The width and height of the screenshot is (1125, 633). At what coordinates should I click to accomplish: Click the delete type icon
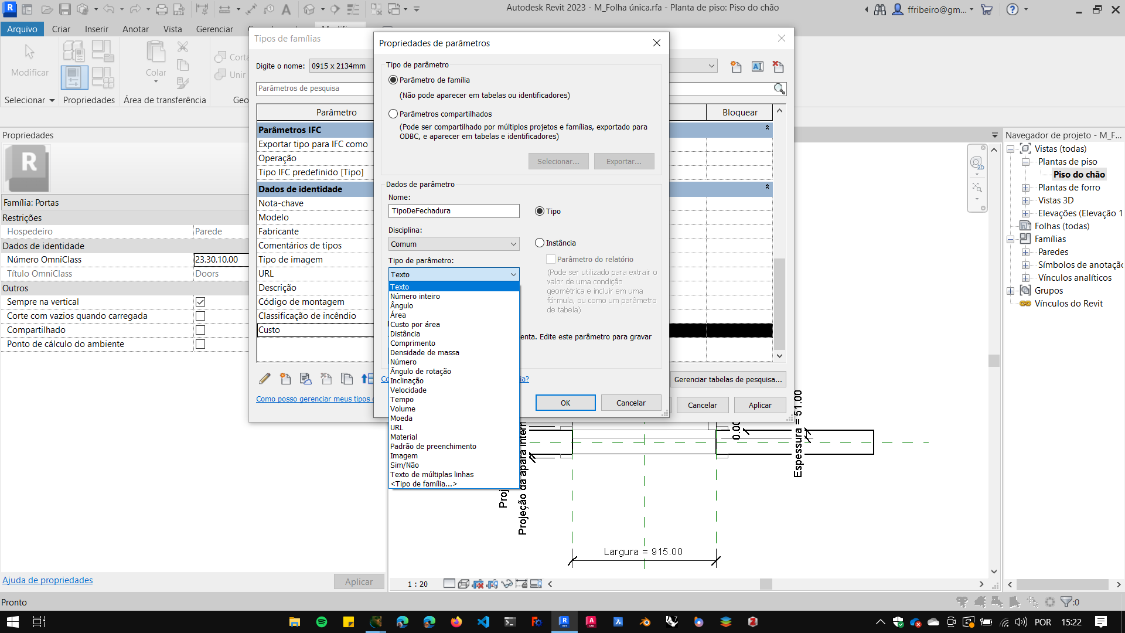(x=778, y=67)
